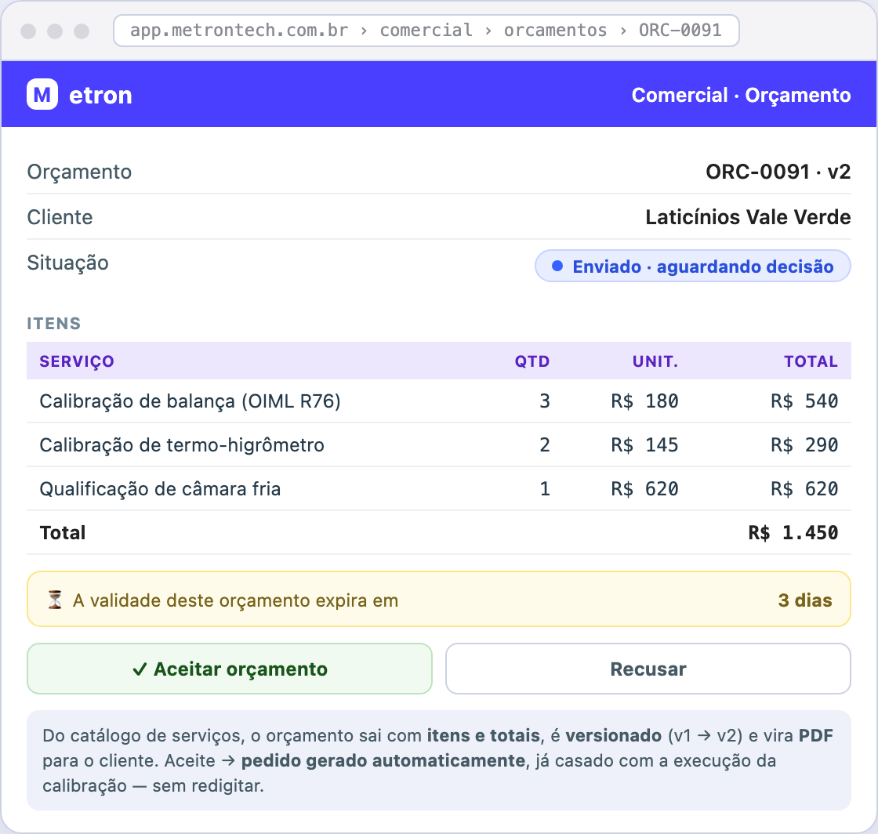Click the '3 dias' expiry value

[804, 600]
